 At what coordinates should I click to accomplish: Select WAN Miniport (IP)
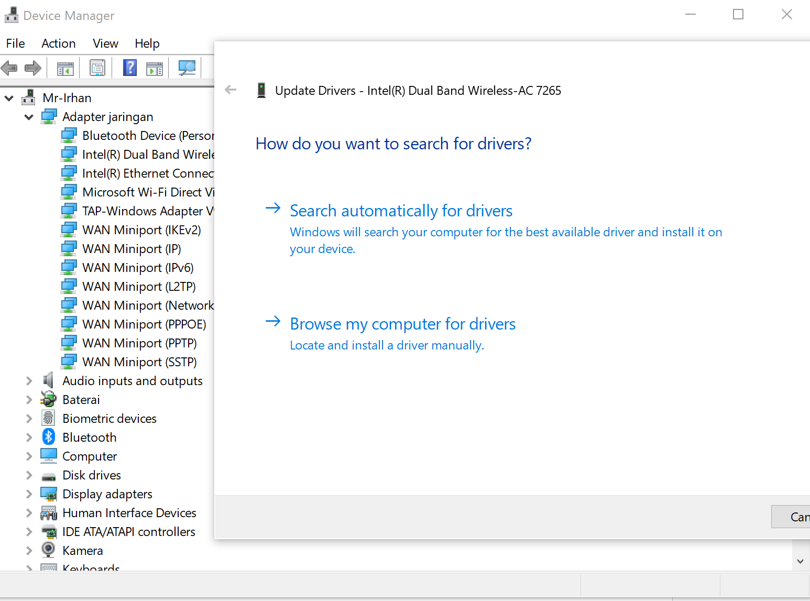[x=132, y=249]
